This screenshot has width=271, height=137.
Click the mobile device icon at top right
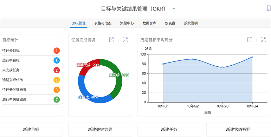point(269,8)
